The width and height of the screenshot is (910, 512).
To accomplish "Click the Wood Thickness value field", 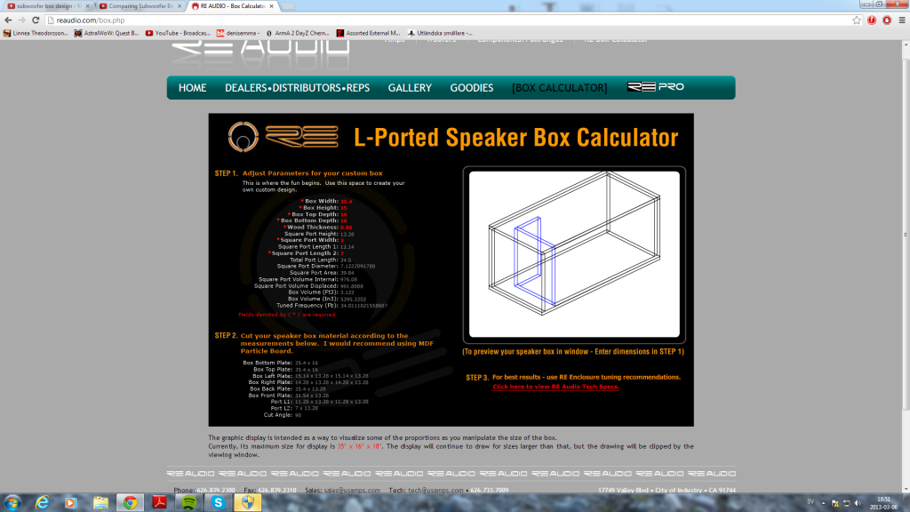I will click(x=347, y=227).
